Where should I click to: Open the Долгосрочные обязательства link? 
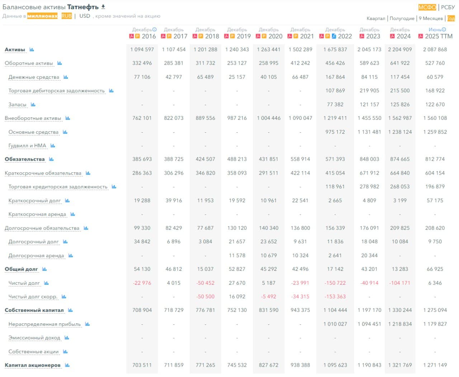pyautogui.click(x=42, y=228)
